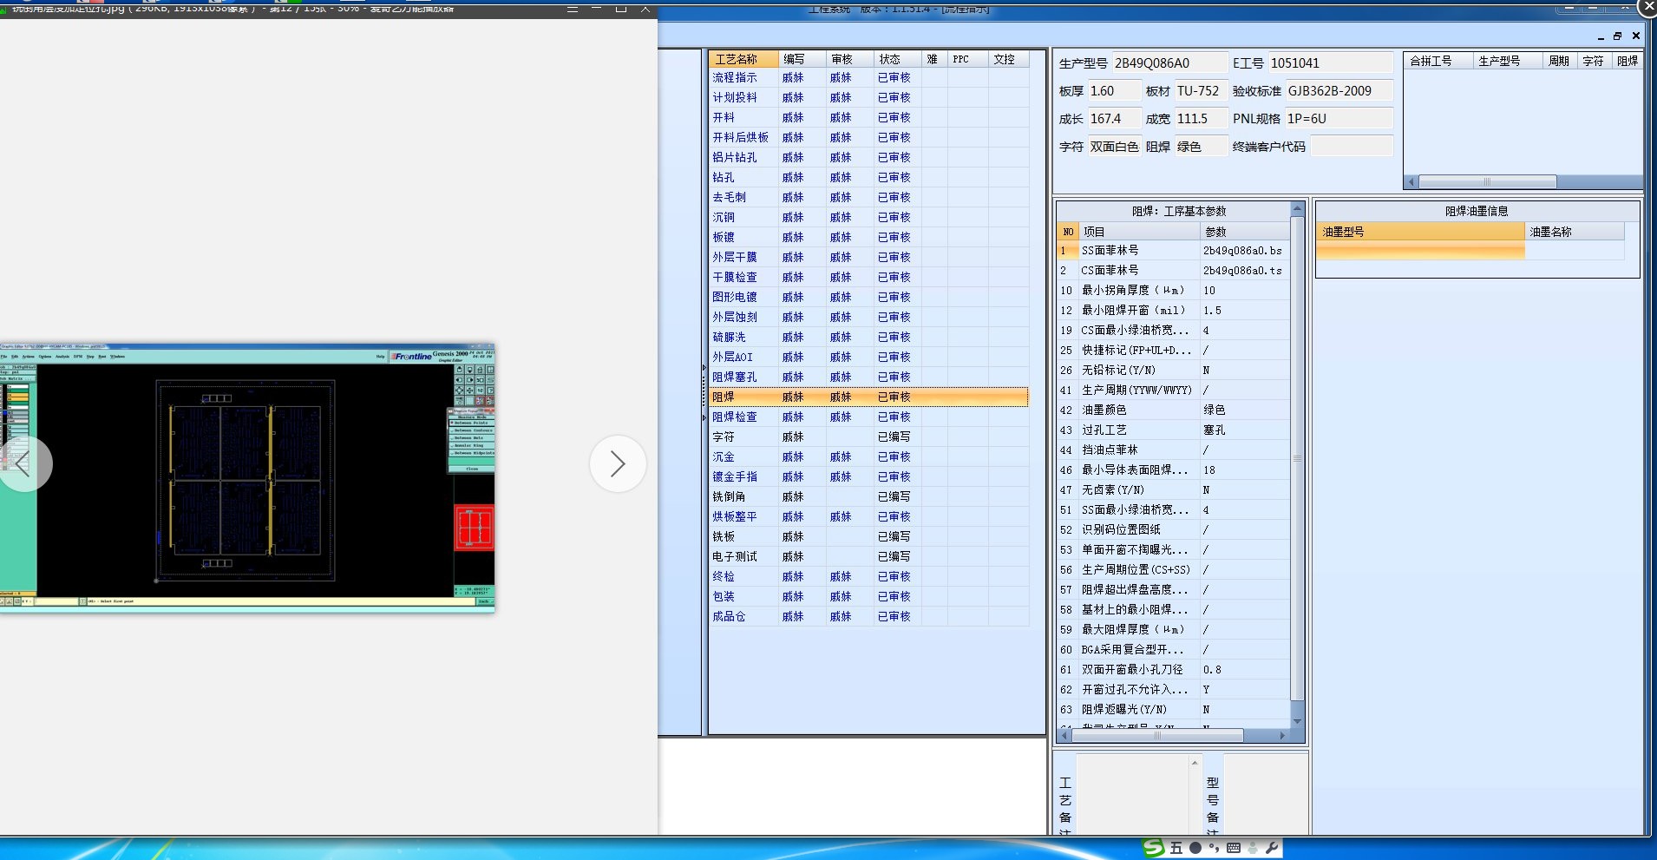Select the 无卤素(Y/N) parameter row

(x=1173, y=490)
